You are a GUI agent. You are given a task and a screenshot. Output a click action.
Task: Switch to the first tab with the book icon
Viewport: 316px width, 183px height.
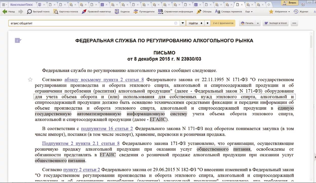[x=39, y=5]
